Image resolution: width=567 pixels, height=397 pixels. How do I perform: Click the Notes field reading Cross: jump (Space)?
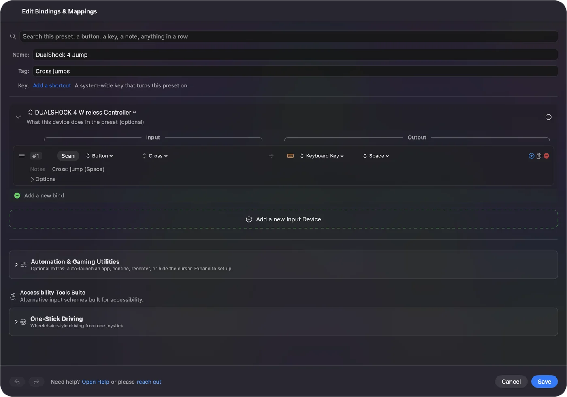tap(78, 169)
